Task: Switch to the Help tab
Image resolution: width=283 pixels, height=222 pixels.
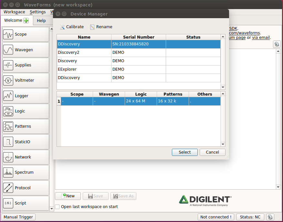Action: [x=41, y=21]
